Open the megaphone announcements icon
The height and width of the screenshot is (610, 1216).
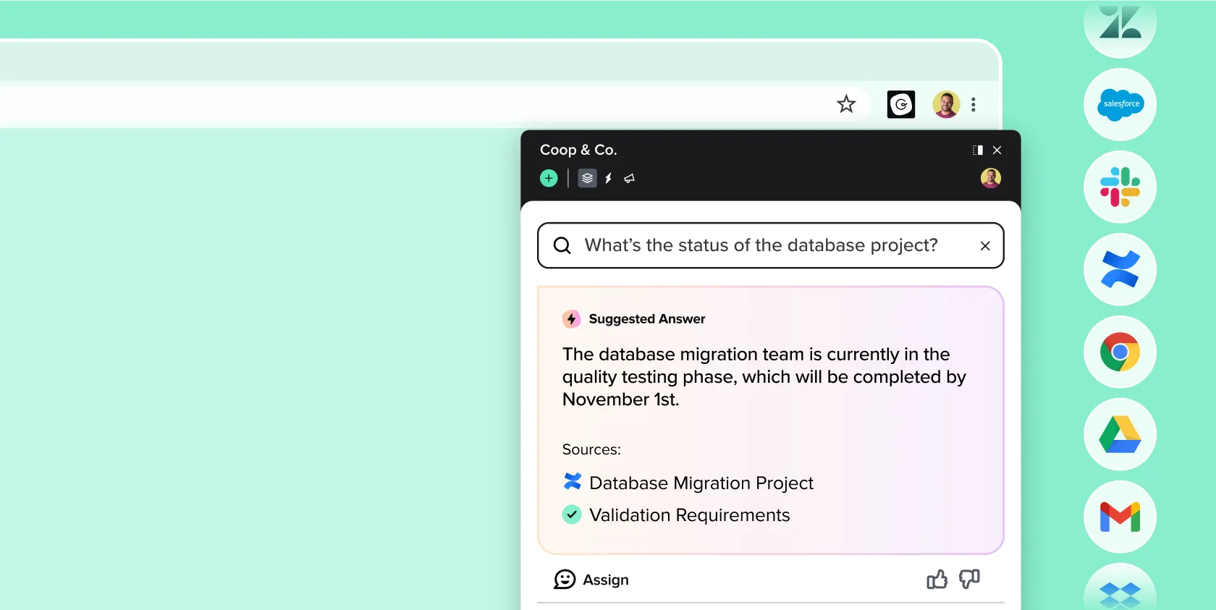click(x=630, y=178)
